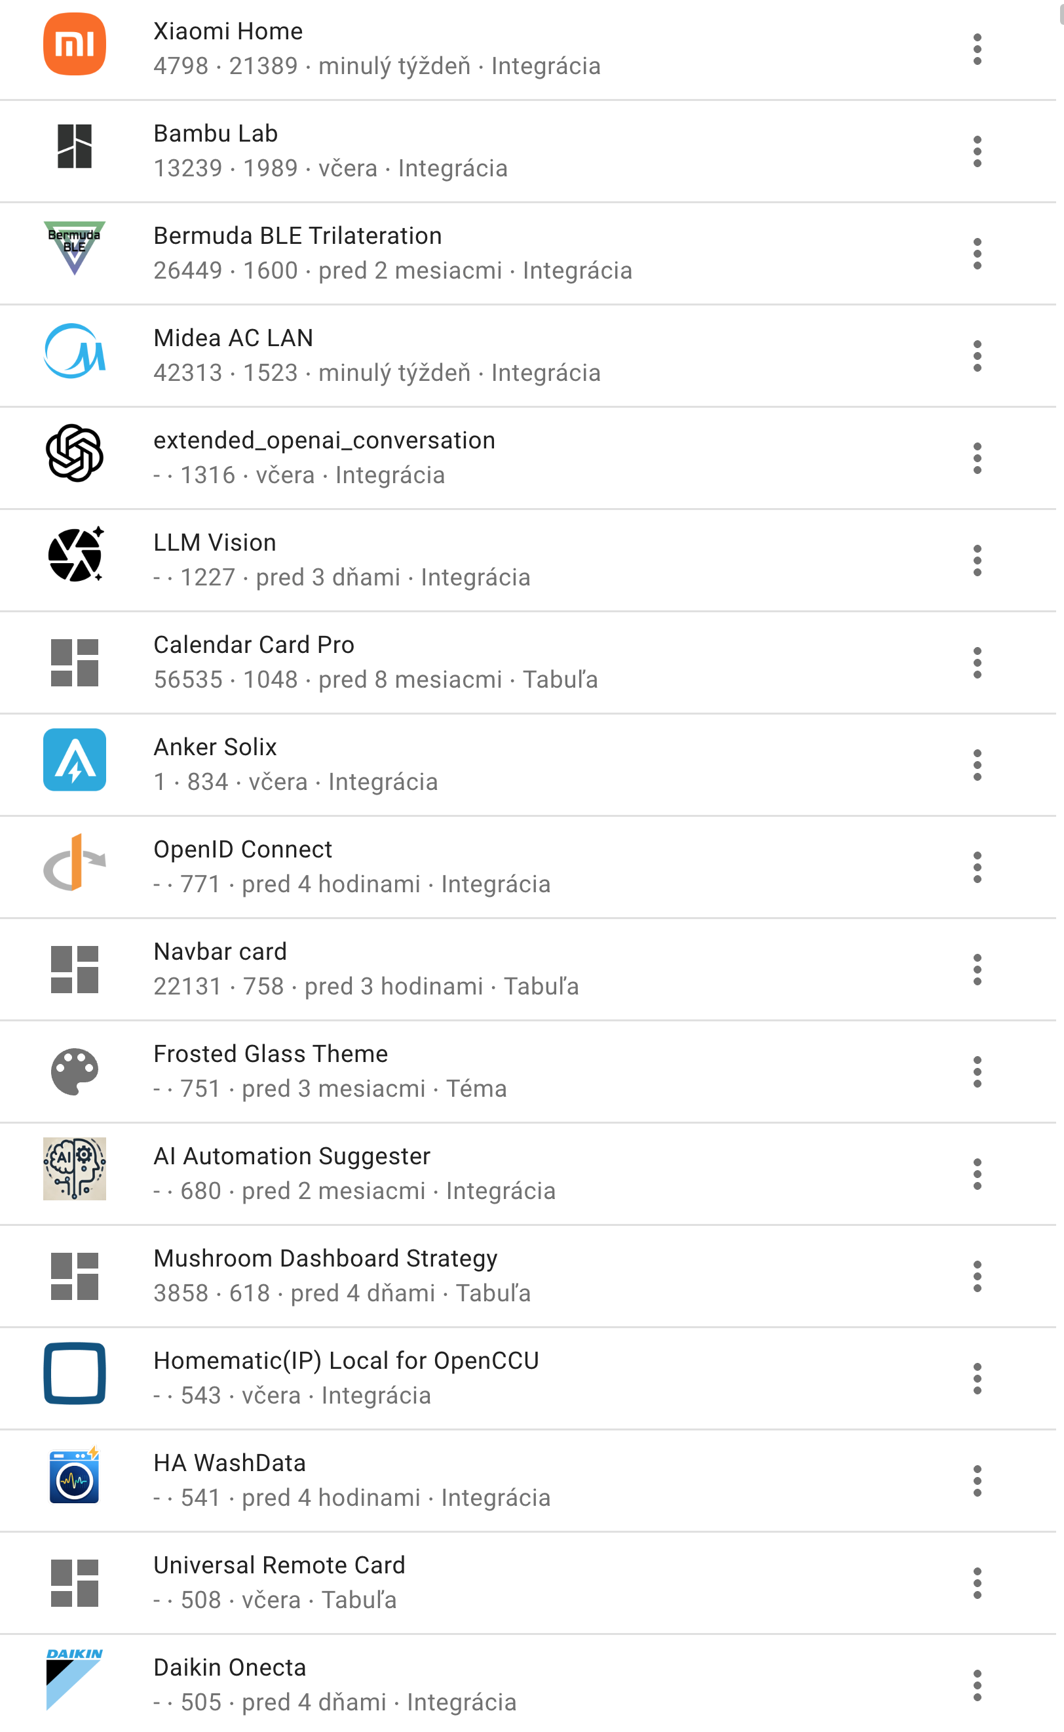This screenshot has height=1732, width=1064.
Task: Click the extended_openai_conversation OpenAI logo
Action: tap(75, 453)
